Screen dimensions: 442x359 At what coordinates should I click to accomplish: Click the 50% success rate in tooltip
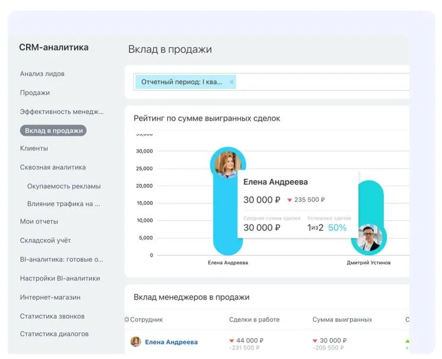point(337,228)
